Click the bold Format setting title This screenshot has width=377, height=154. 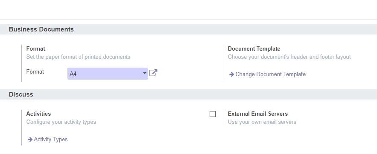(x=35, y=48)
